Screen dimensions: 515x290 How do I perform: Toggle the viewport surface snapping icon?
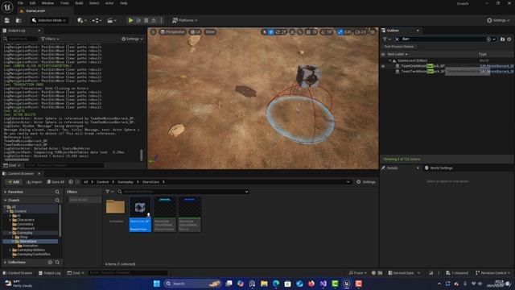[300, 32]
